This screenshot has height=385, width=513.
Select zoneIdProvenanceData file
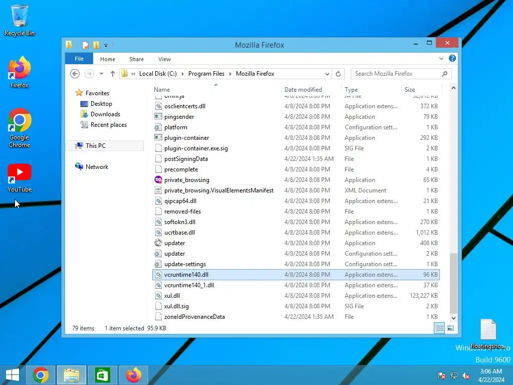click(x=296, y=317)
